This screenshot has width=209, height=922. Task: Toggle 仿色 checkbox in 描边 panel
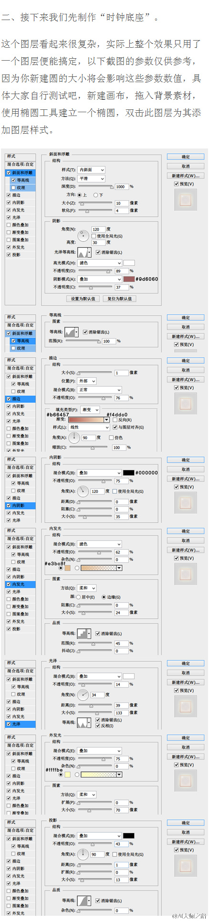(112, 437)
